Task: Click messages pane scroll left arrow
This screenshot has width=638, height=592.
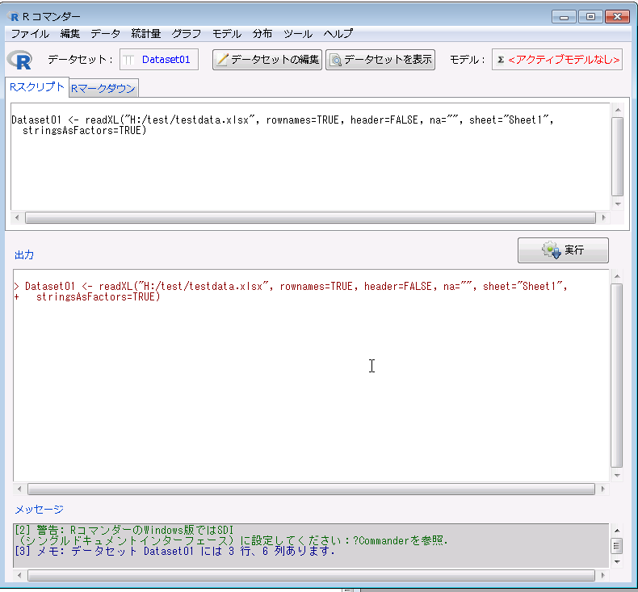Action: point(19,575)
